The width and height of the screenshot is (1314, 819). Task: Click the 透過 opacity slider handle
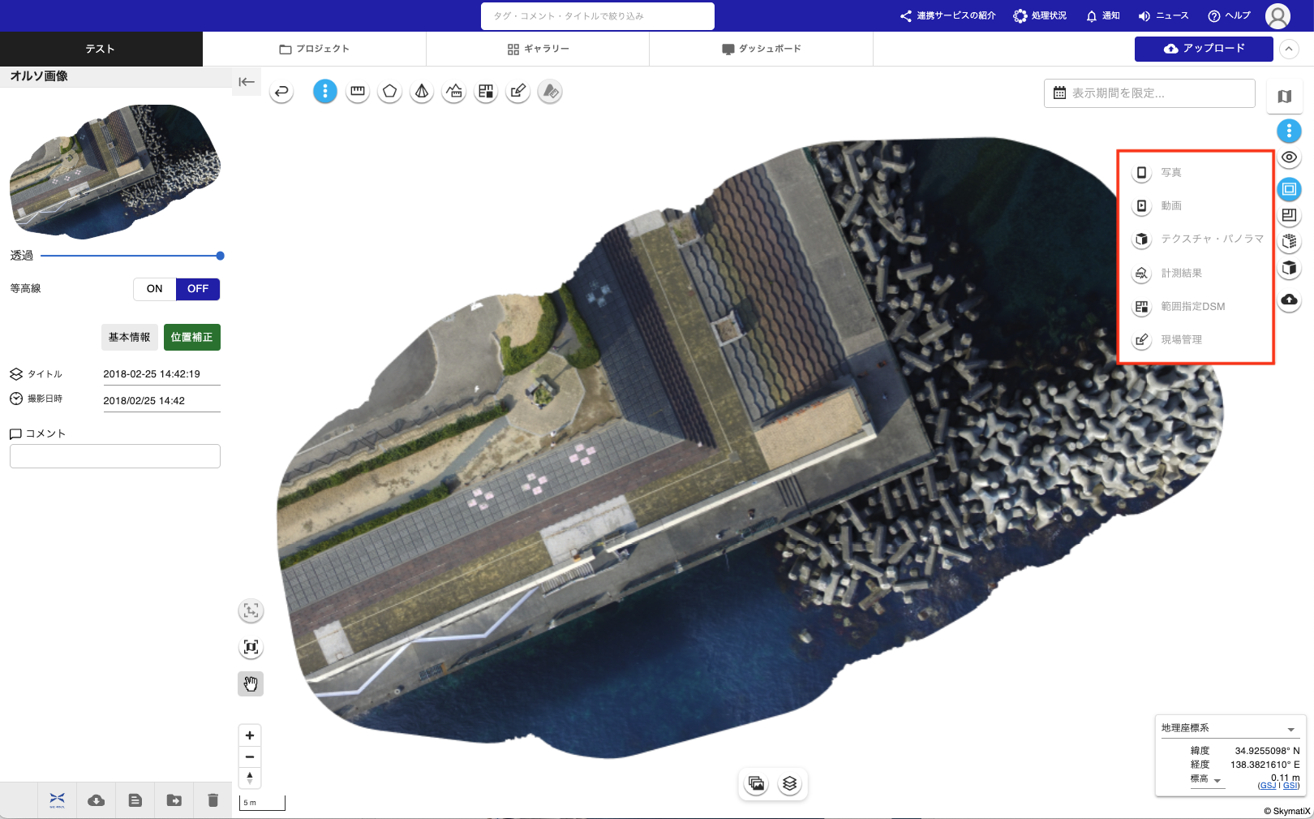[x=220, y=256]
